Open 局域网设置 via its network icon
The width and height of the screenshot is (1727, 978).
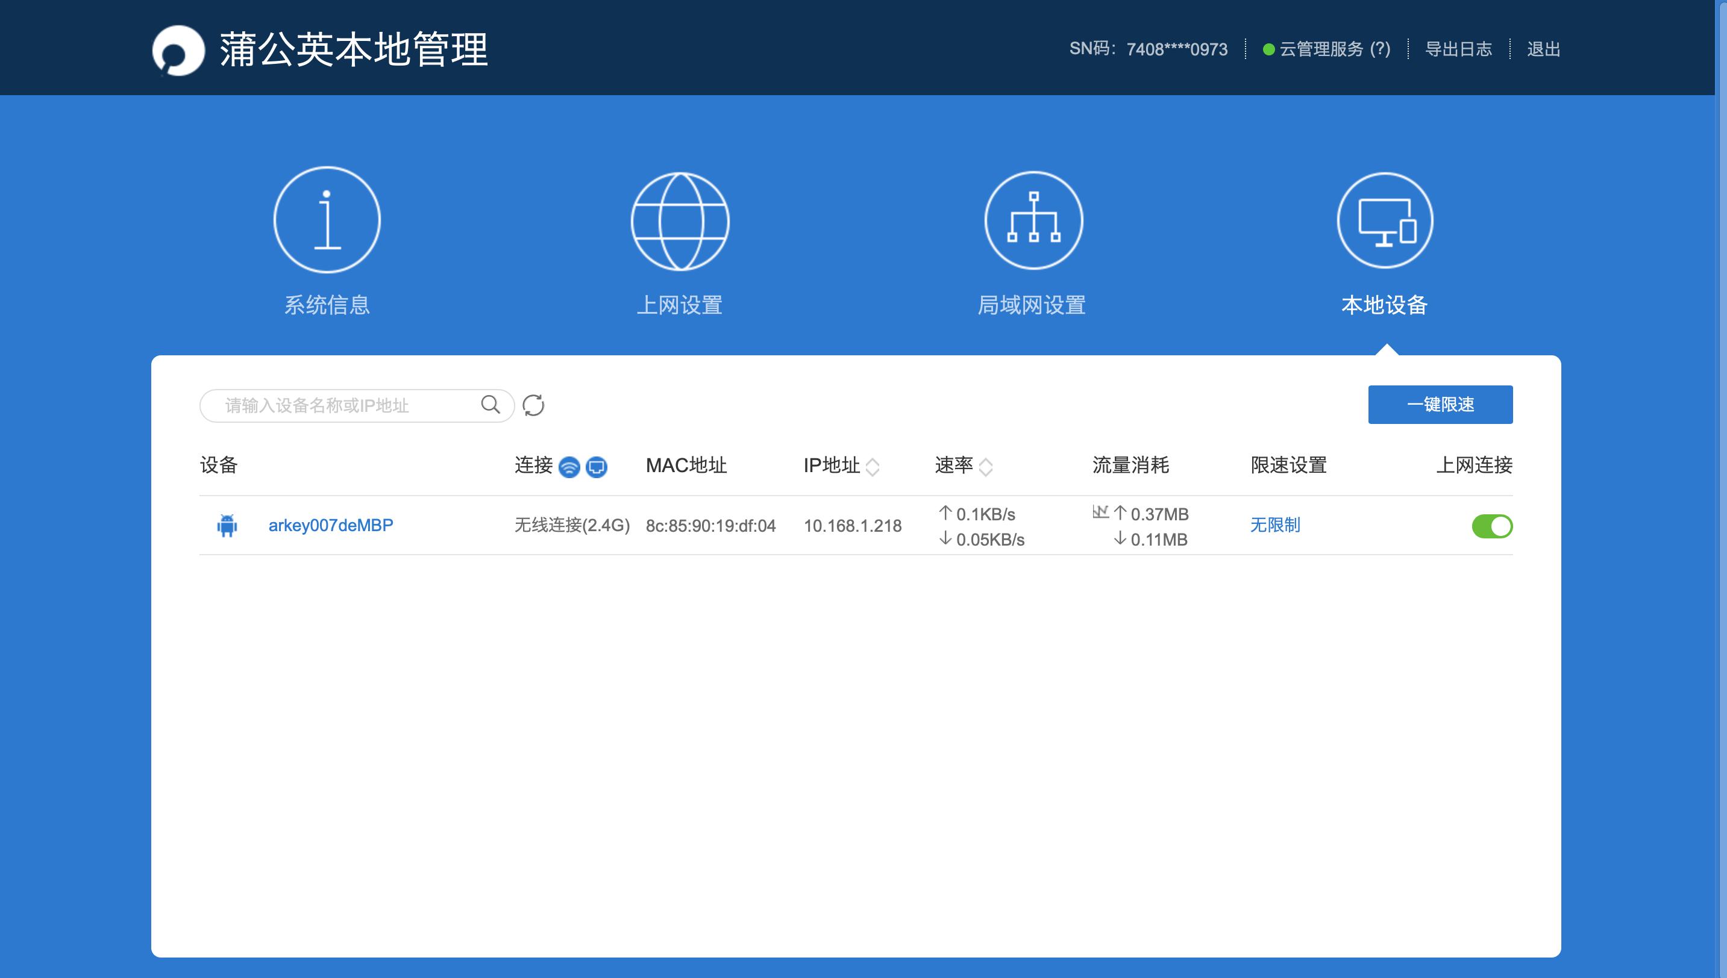tap(1033, 220)
